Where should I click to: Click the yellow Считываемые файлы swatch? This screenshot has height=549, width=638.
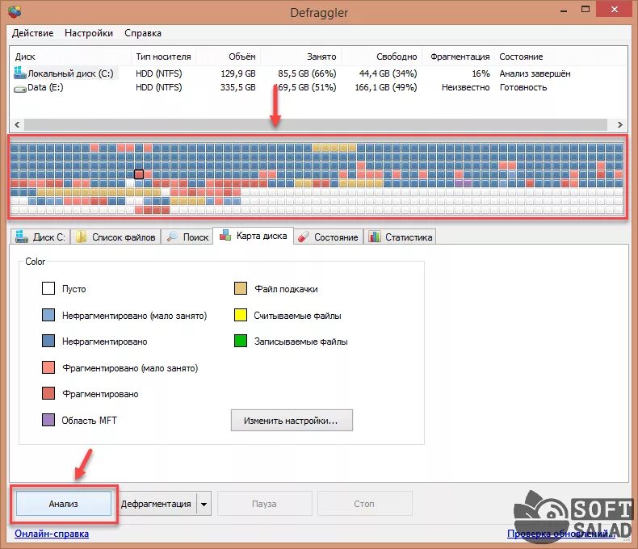[241, 315]
